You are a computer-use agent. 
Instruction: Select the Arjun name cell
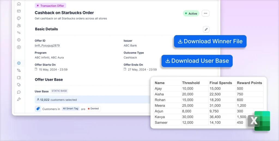coord(168,111)
